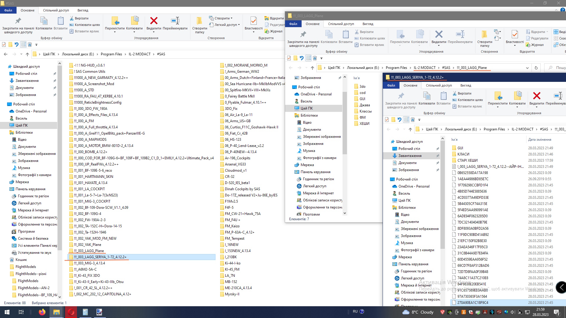Switch to the Вигляд tab in main window
The width and height of the screenshot is (566, 318).
tap(83, 10)
